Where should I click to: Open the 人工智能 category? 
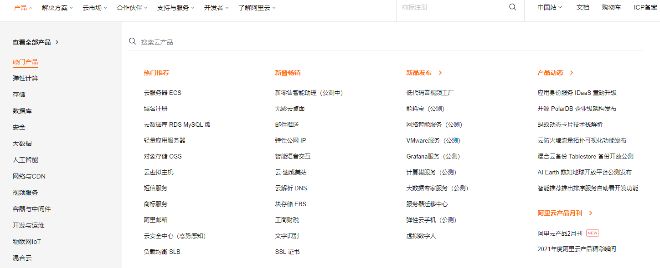coord(26,160)
